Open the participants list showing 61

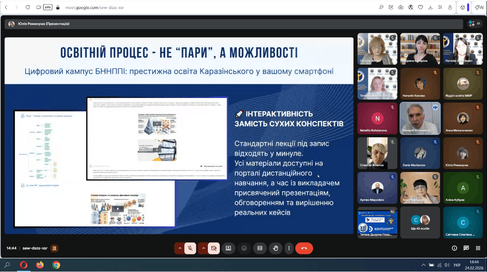475,24
